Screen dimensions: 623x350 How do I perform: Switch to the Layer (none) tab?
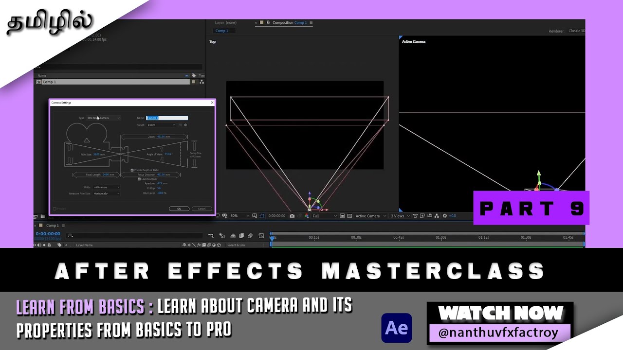[226, 23]
